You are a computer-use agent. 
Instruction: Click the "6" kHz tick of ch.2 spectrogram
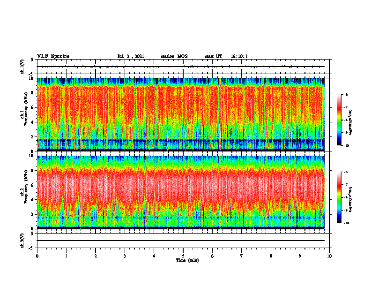33,185
